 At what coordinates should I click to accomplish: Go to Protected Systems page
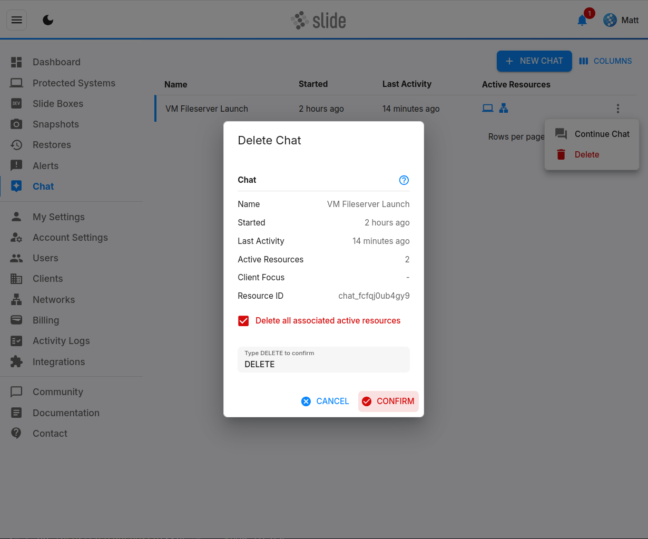74,83
